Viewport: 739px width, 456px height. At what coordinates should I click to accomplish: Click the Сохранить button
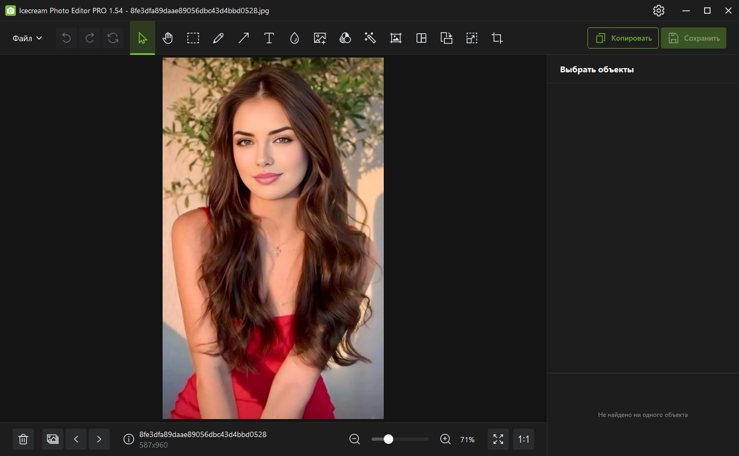tap(694, 38)
